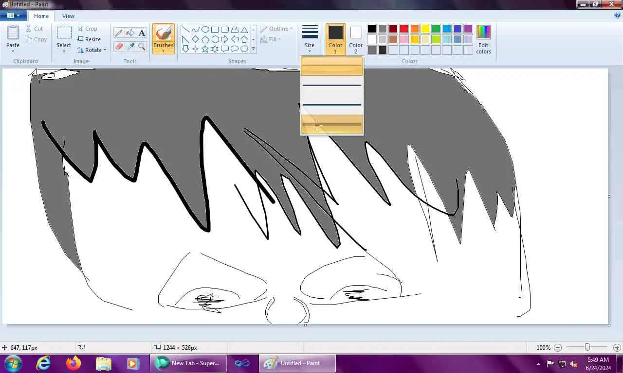Pick the second line size option
This screenshot has height=373, width=623.
point(332,85)
